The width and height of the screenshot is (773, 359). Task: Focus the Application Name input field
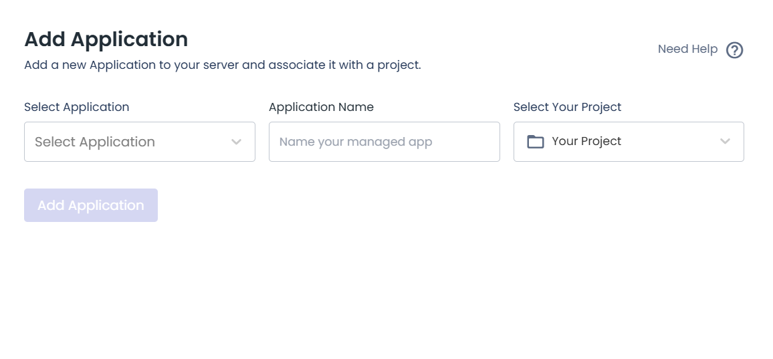click(x=384, y=142)
